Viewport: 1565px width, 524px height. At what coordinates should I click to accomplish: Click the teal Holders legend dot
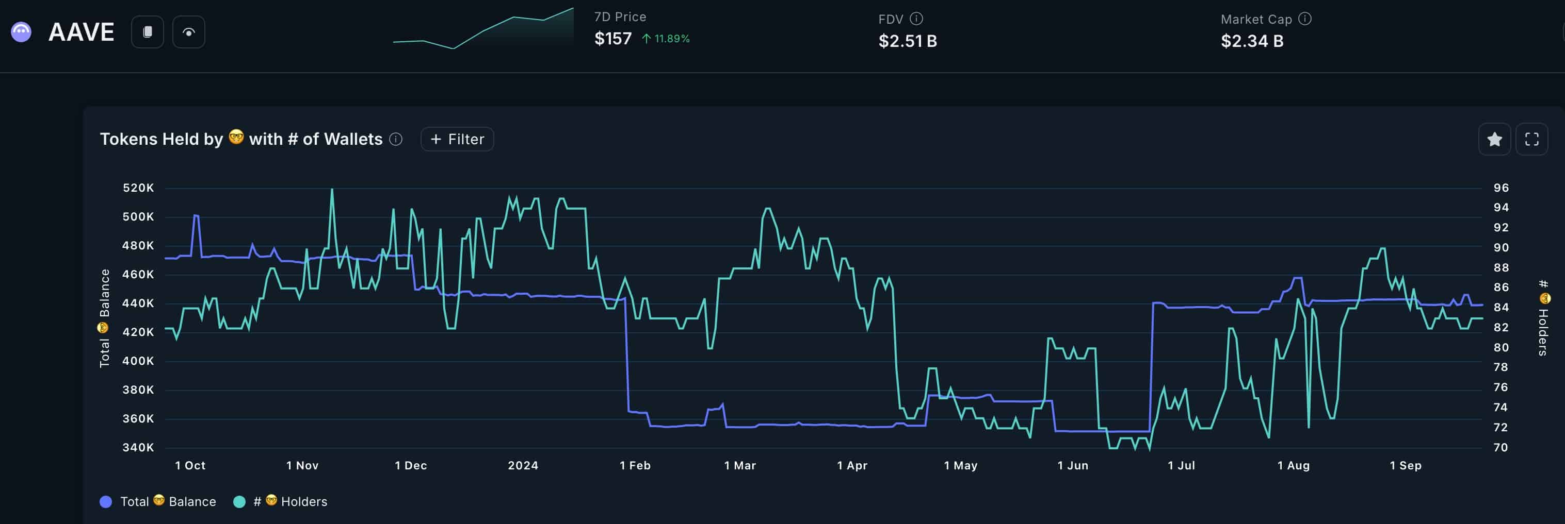[x=239, y=501]
